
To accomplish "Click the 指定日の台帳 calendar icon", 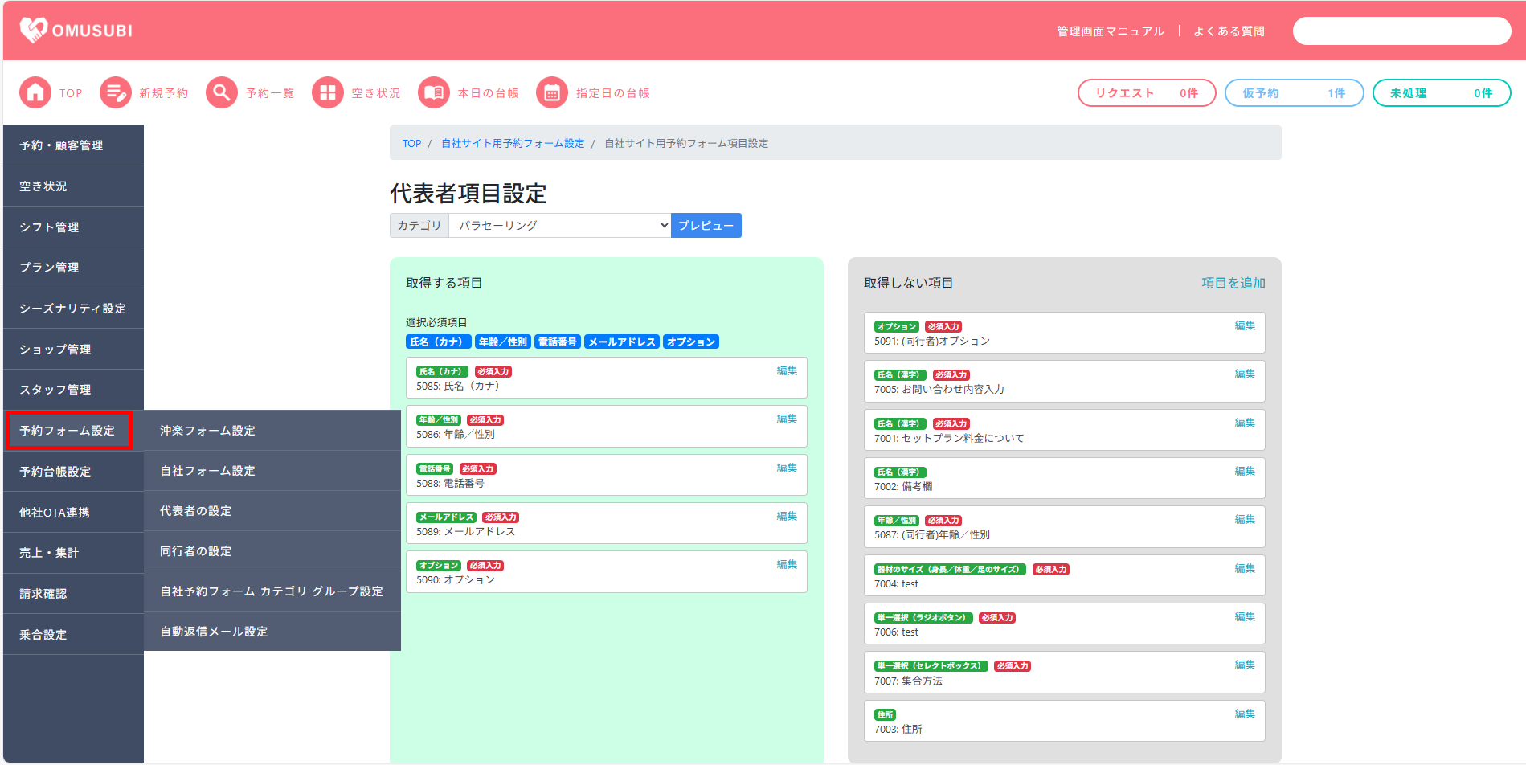I will click(x=552, y=93).
